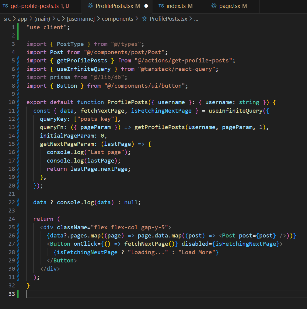Image resolution: width=307 pixels, height=309 pixels.
Task: Click the lastPage.nextPage return expression
Action: (x=99, y=169)
